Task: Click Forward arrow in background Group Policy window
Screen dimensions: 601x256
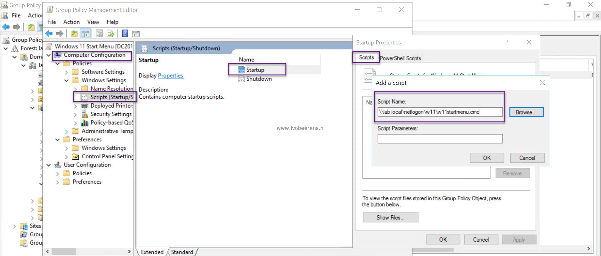Action: (17, 27)
